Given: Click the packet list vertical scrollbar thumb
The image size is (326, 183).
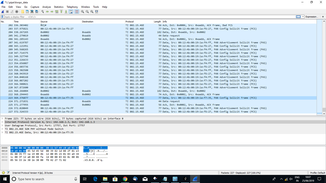Looking at the screenshot, I should pos(324,110).
